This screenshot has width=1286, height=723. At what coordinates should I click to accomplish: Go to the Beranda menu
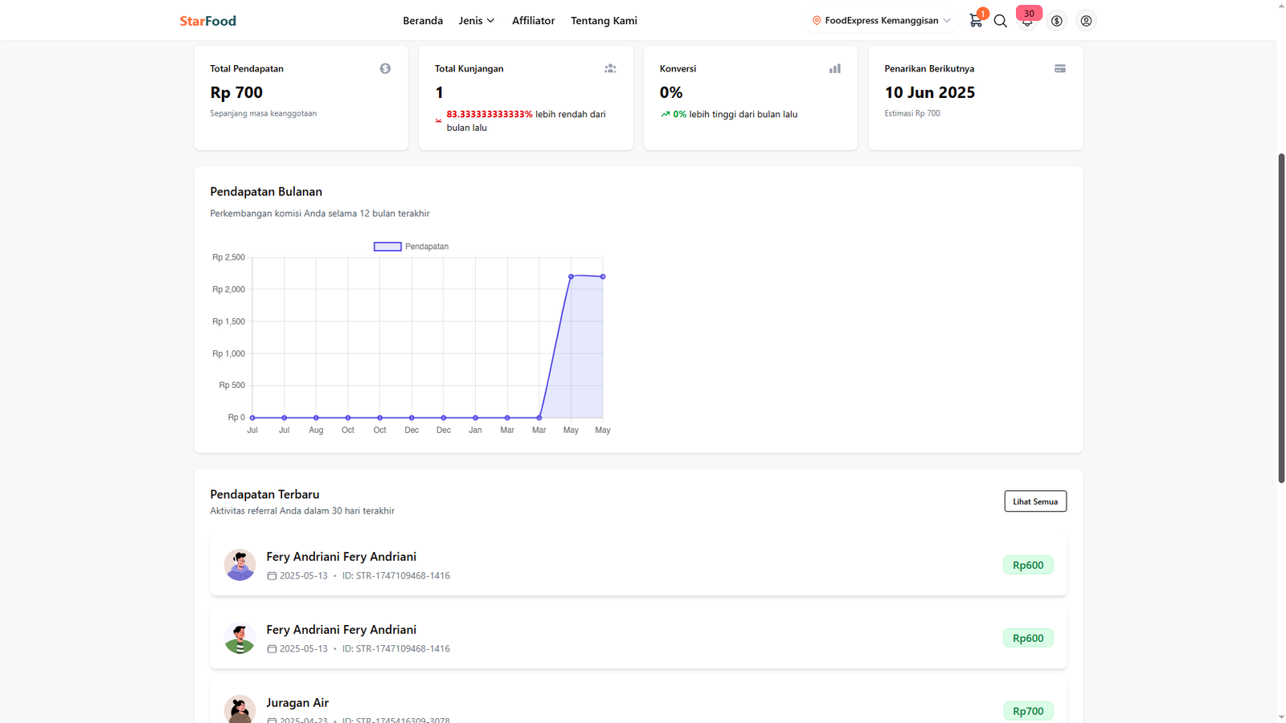click(423, 21)
